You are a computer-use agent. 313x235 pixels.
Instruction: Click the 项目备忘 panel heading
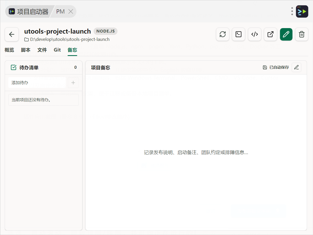click(x=101, y=68)
